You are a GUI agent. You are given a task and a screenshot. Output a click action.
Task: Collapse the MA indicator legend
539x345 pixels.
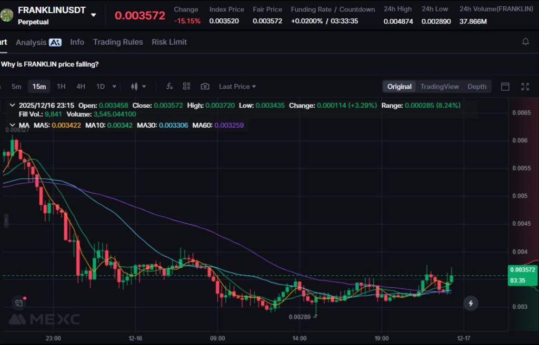pyautogui.click(x=12, y=126)
